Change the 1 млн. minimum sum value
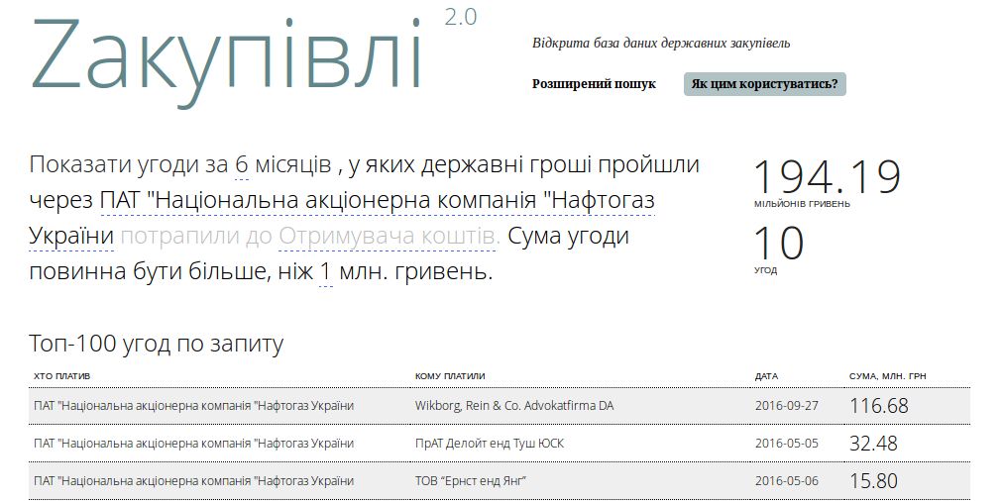Image resolution: width=1002 pixels, height=501 pixels. point(325,272)
